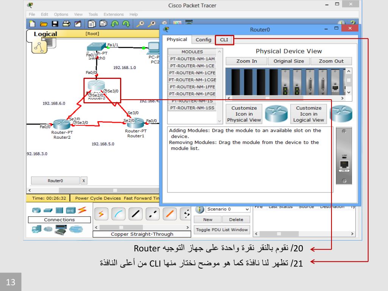Select the End Devices category icon

click(x=37, y=229)
